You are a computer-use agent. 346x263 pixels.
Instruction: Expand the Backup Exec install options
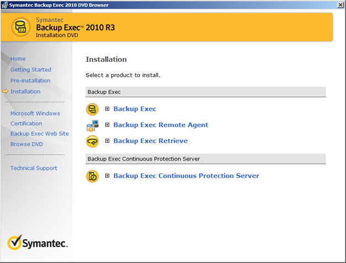click(107, 109)
